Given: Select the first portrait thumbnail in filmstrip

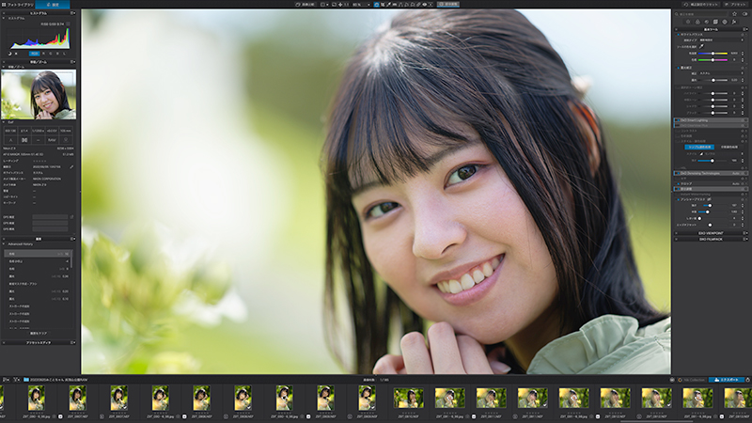Looking at the screenshot, I should click(x=37, y=398).
